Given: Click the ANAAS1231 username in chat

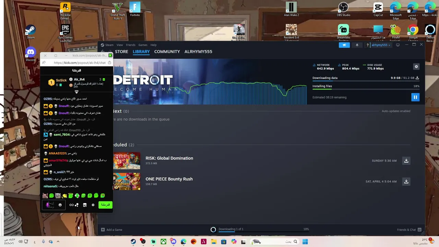Looking at the screenshot, I should tap(57, 153).
